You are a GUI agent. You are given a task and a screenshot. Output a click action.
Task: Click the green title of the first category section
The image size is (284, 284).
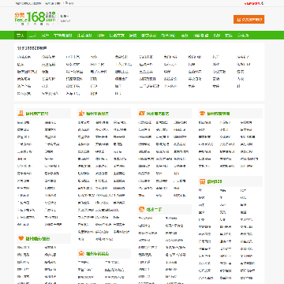tap(37, 114)
